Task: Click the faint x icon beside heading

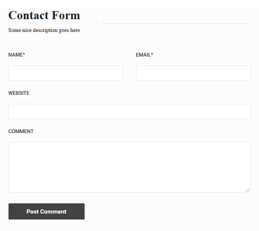Action: coord(97,23)
